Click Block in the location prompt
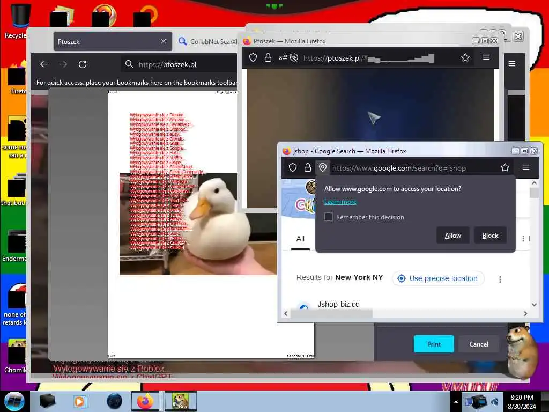The width and height of the screenshot is (549, 412). pyautogui.click(x=490, y=235)
